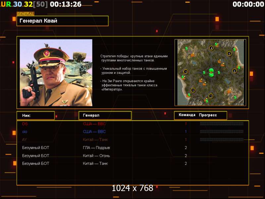Click the text mentioning «Император» tanks
The width and height of the screenshot is (265, 199).
(x=129, y=85)
